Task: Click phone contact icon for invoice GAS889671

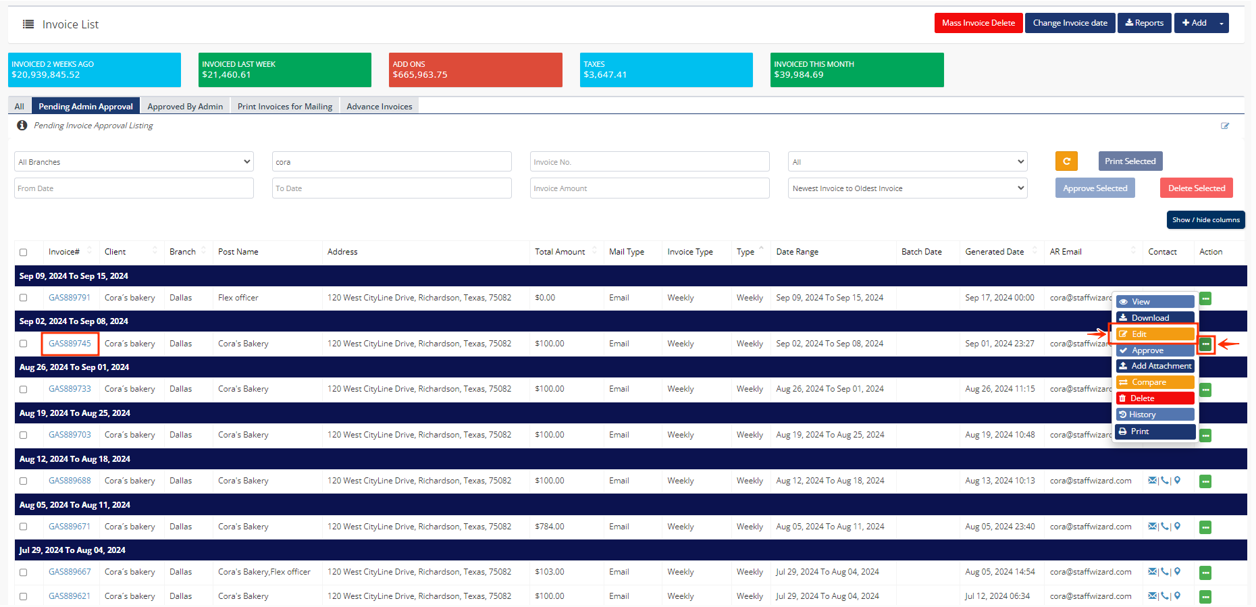Action: point(1165,527)
